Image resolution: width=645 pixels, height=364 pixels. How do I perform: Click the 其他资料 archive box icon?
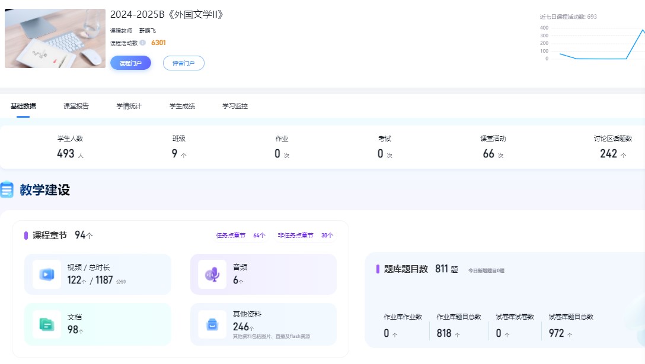[212, 324]
